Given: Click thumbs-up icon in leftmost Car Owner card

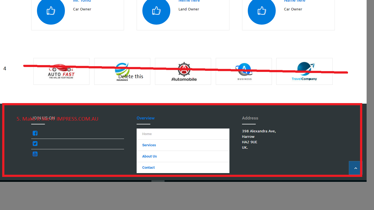Looking at the screenshot, I should (x=51, y=11).
